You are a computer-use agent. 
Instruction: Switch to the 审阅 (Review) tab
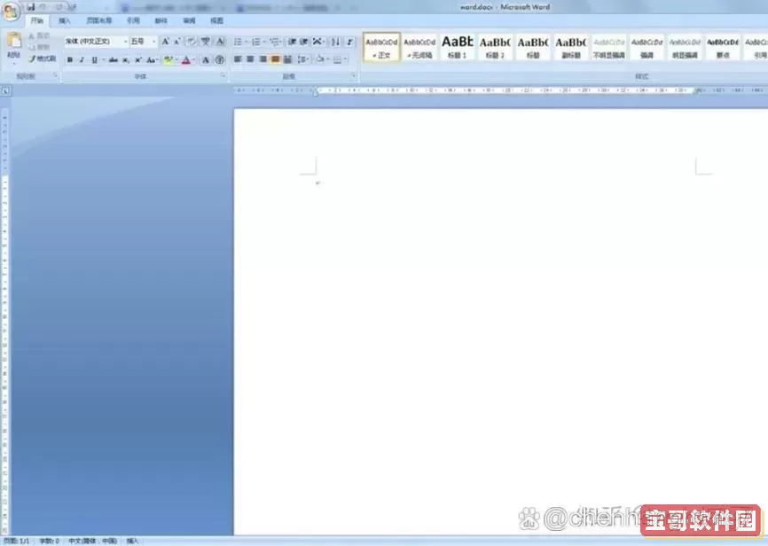(x=189, y=20)
